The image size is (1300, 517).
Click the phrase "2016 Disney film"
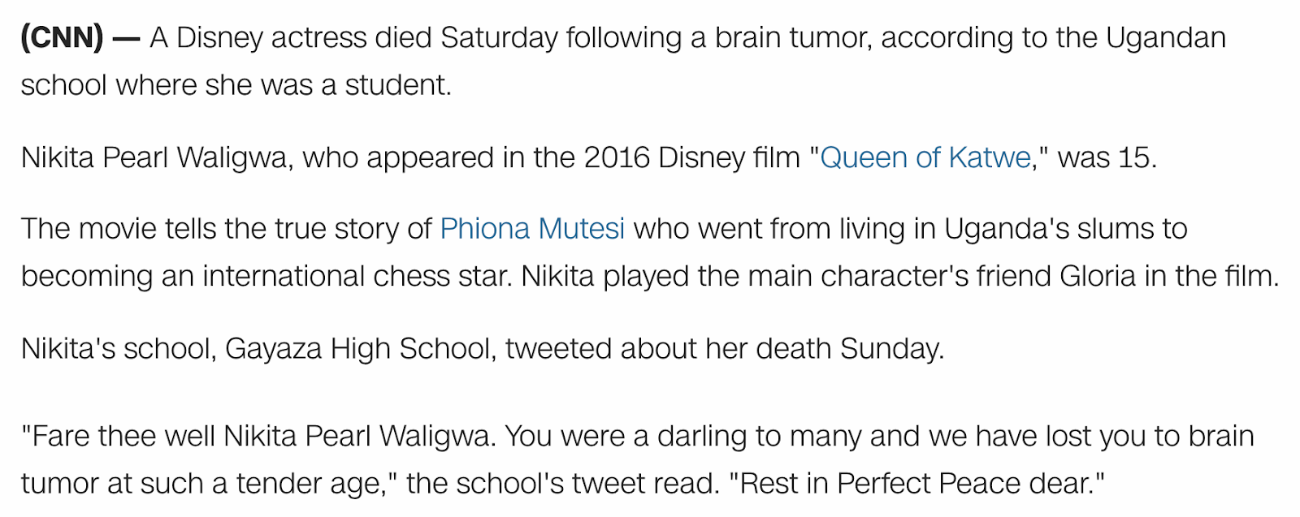pyautogui.click(x=692, y=157)
